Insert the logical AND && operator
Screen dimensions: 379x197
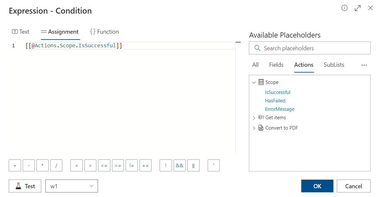[x=179, y=165]
